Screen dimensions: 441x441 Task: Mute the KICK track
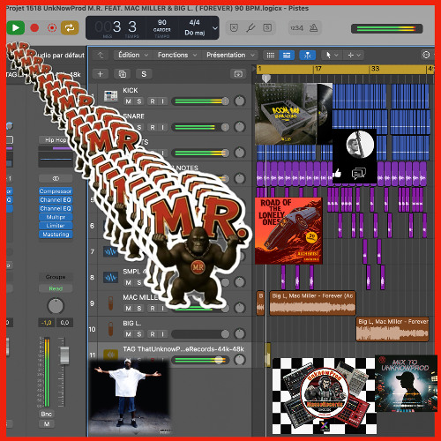pyautogui.click(x=129, y=101)
